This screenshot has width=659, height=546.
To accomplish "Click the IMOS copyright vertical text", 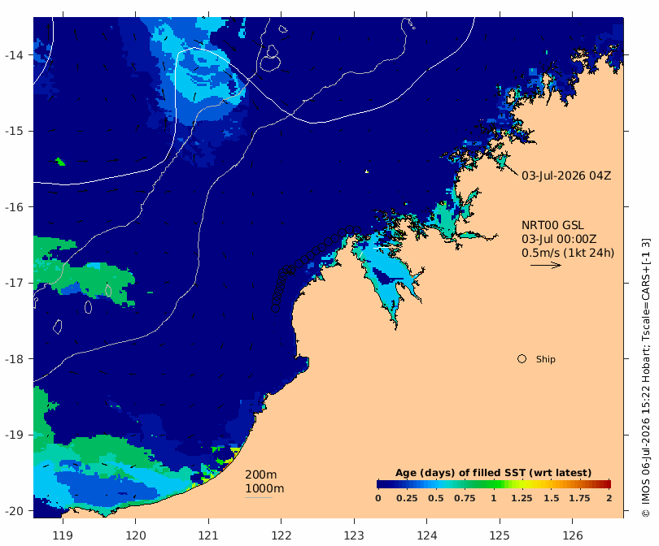I will tap(645, 378).
